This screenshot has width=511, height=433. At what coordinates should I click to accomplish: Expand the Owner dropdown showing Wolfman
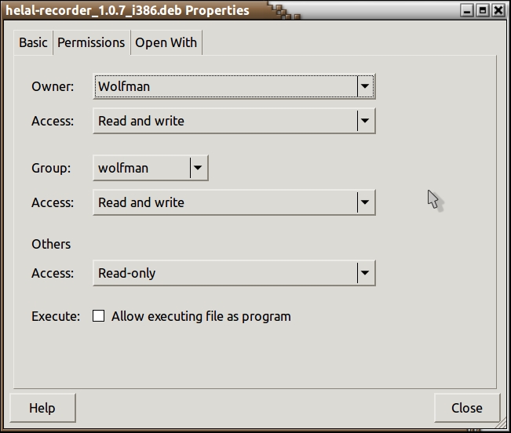(234, 86)
